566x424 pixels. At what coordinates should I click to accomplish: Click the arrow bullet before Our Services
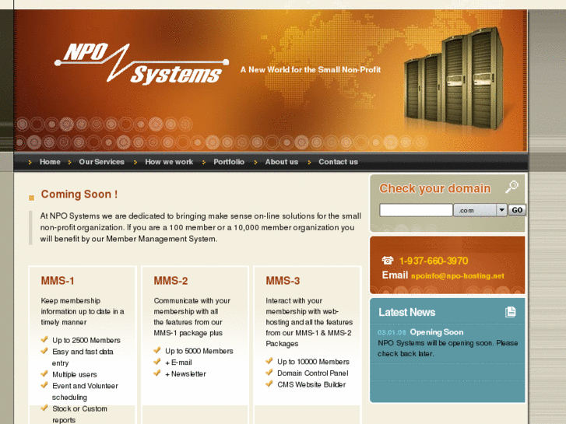point(69,163)
